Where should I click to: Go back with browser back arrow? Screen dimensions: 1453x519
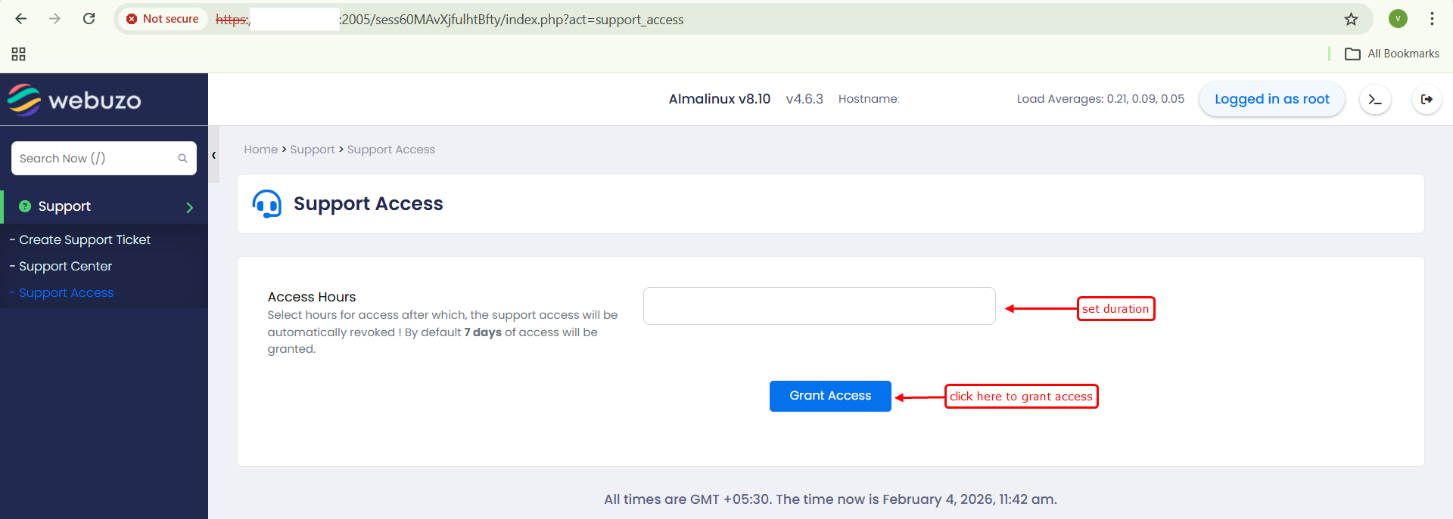point(21,19)
